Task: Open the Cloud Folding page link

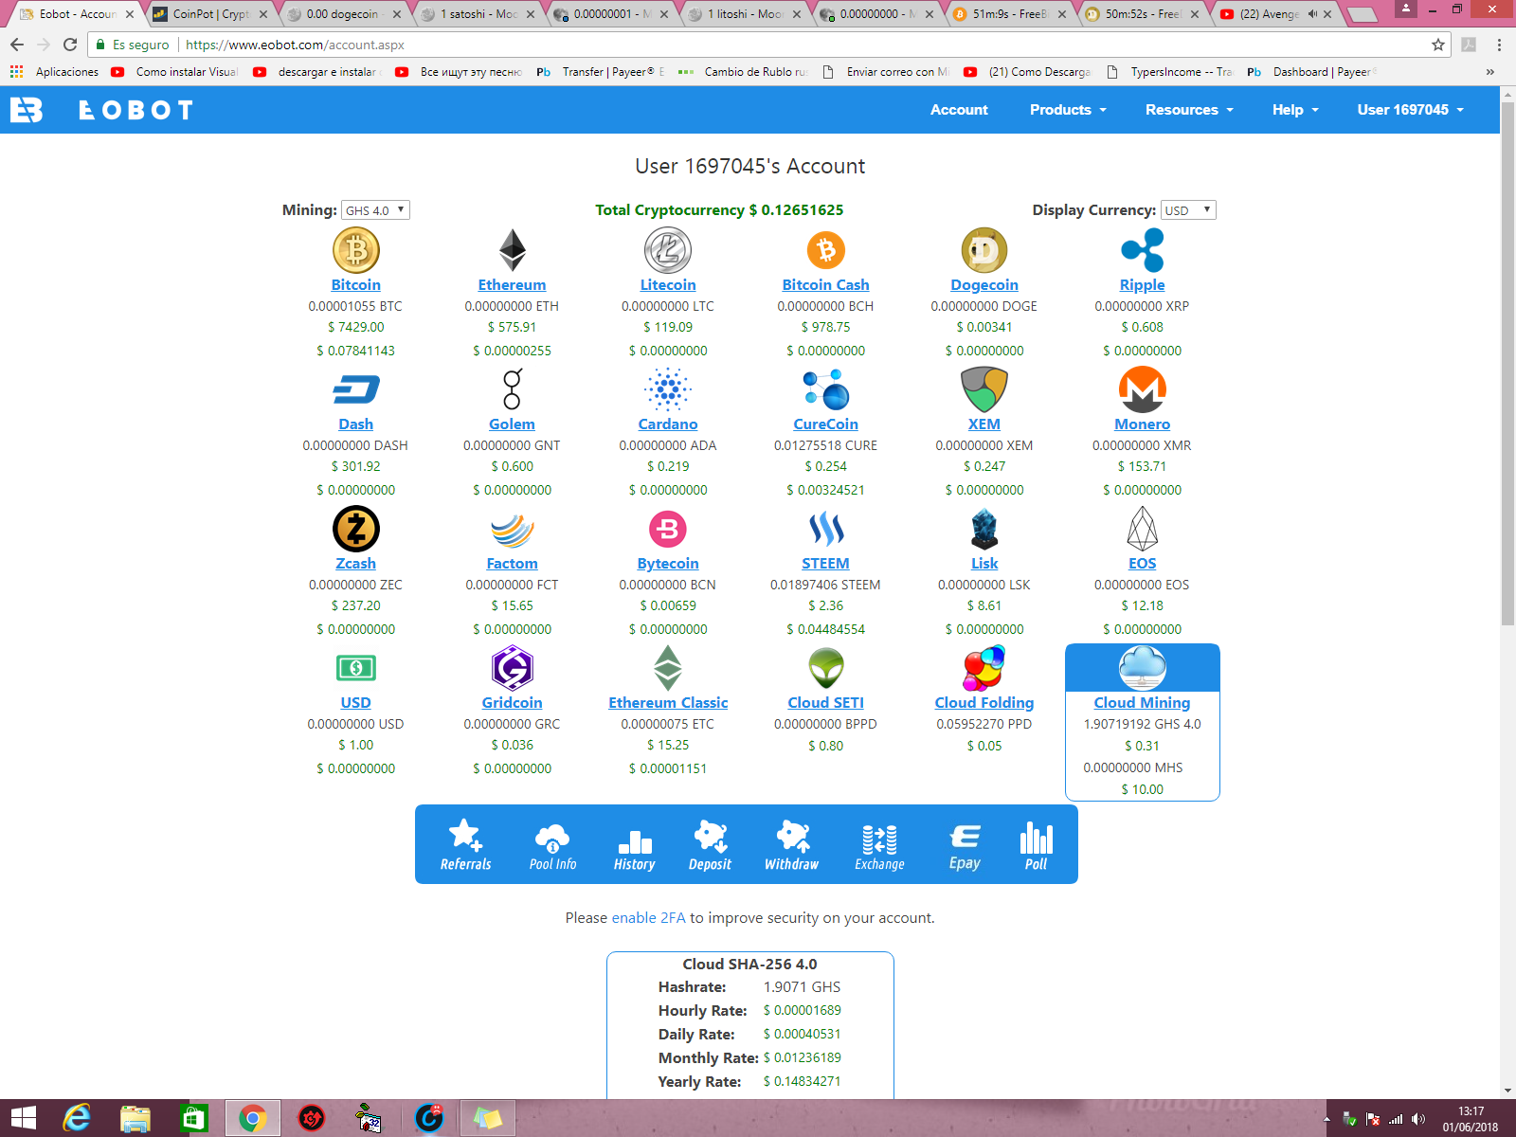Action: [x=984, y=702]
